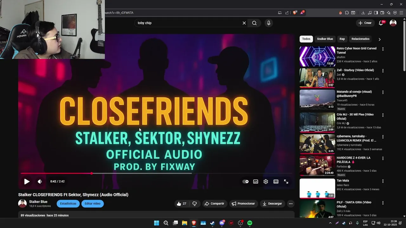The width and height of the screenshot is (406, 228).
Task: Open Windows Start menu
Action: pyautogui.click(x=156, y=223)
